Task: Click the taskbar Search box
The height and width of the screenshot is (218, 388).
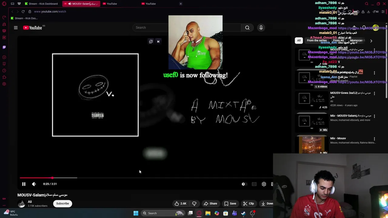Action: [x=164, y=213]
